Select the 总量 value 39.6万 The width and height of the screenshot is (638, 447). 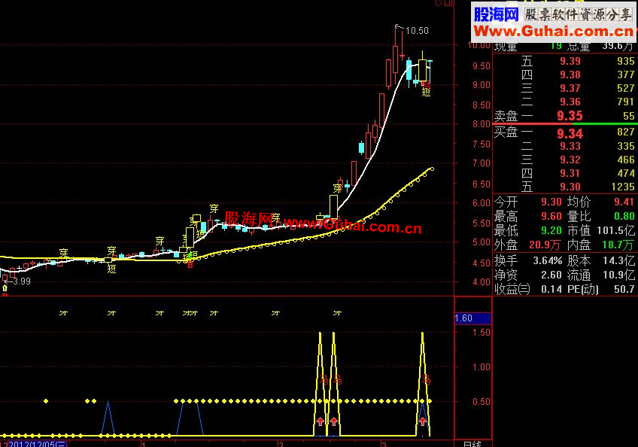click(618, 46)
